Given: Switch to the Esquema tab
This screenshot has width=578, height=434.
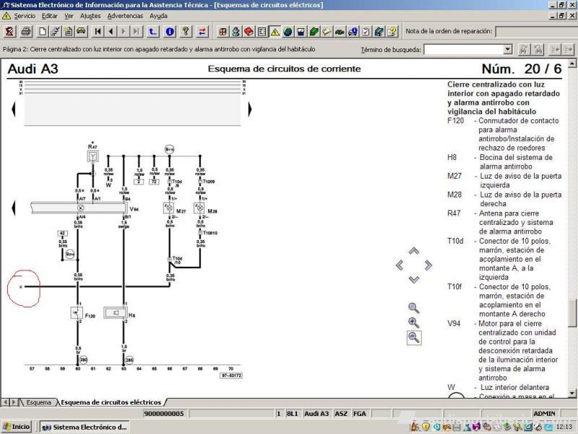Looking at the screenshot, I should pyautogui.click(x=38, y=402).
